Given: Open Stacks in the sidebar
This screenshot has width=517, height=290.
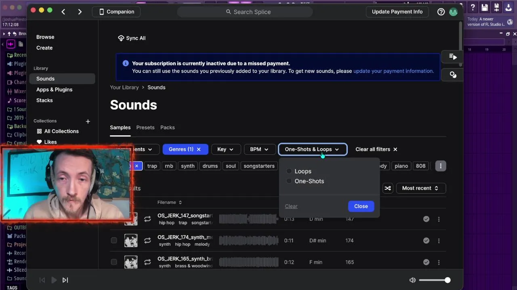Looking at the screenshot, I should (44, 100).
